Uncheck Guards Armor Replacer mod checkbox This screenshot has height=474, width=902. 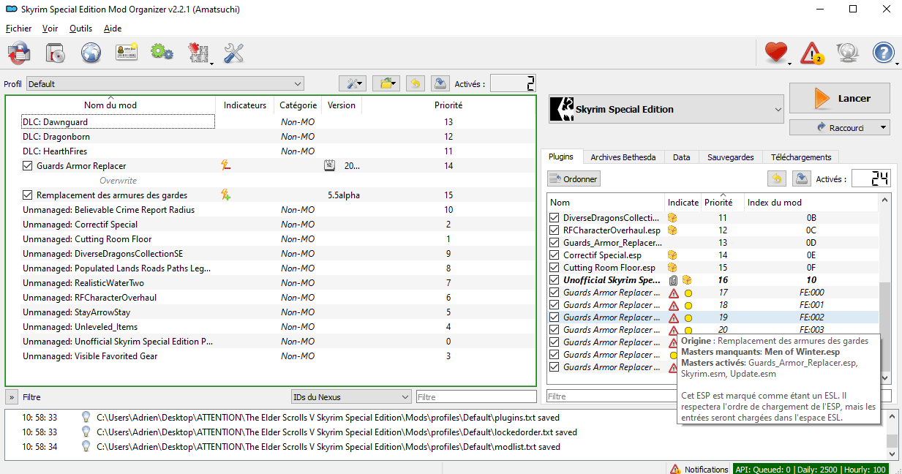[28, 166]
